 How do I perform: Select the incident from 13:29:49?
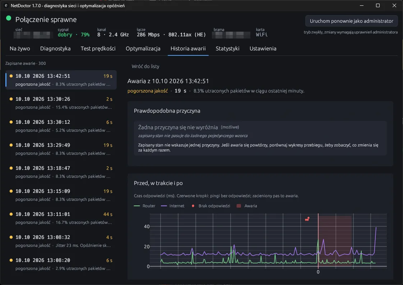[61, 149]
